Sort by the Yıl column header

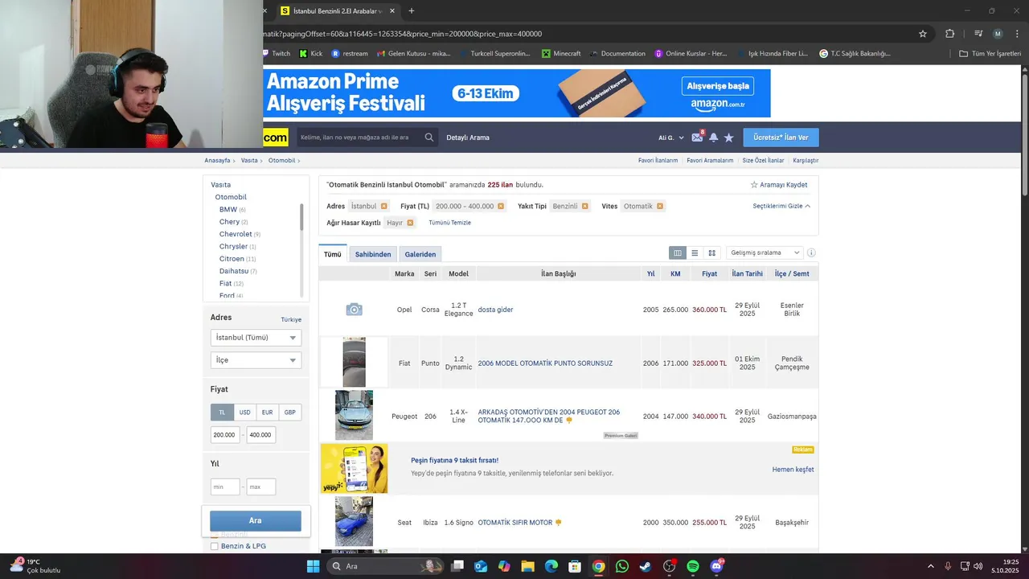650,273
